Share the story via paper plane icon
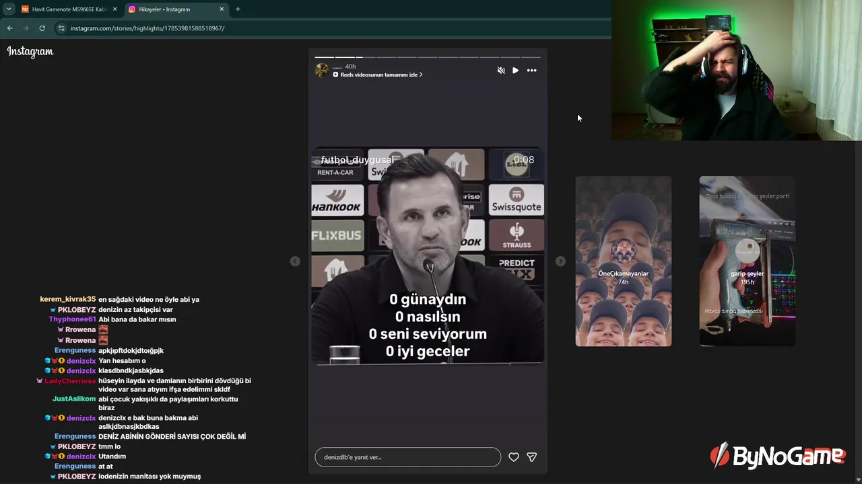Image resolution: width=862 pixels, height=484 pixels. click(531, 457)
